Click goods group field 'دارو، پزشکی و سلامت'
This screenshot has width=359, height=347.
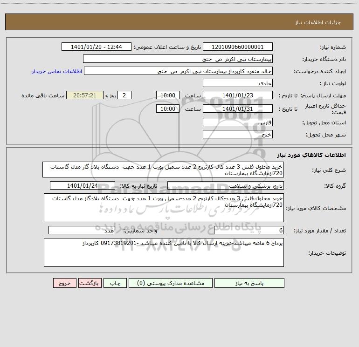226,185
